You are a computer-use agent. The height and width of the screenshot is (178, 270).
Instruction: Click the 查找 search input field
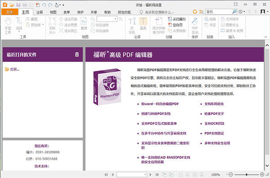point(219,12)
